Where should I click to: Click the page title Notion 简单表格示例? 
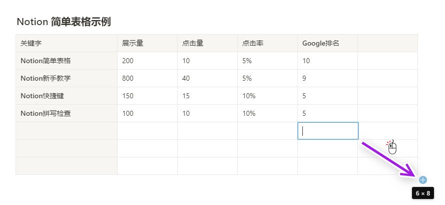(x=64, y=22)
